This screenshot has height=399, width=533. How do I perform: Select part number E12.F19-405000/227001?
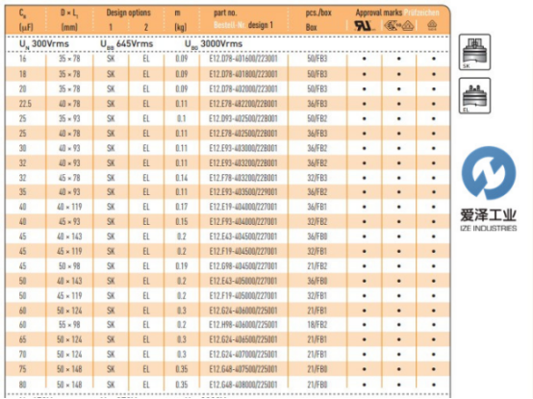tap(243, 296)
